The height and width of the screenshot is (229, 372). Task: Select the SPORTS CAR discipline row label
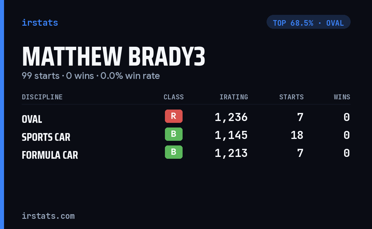46,137
